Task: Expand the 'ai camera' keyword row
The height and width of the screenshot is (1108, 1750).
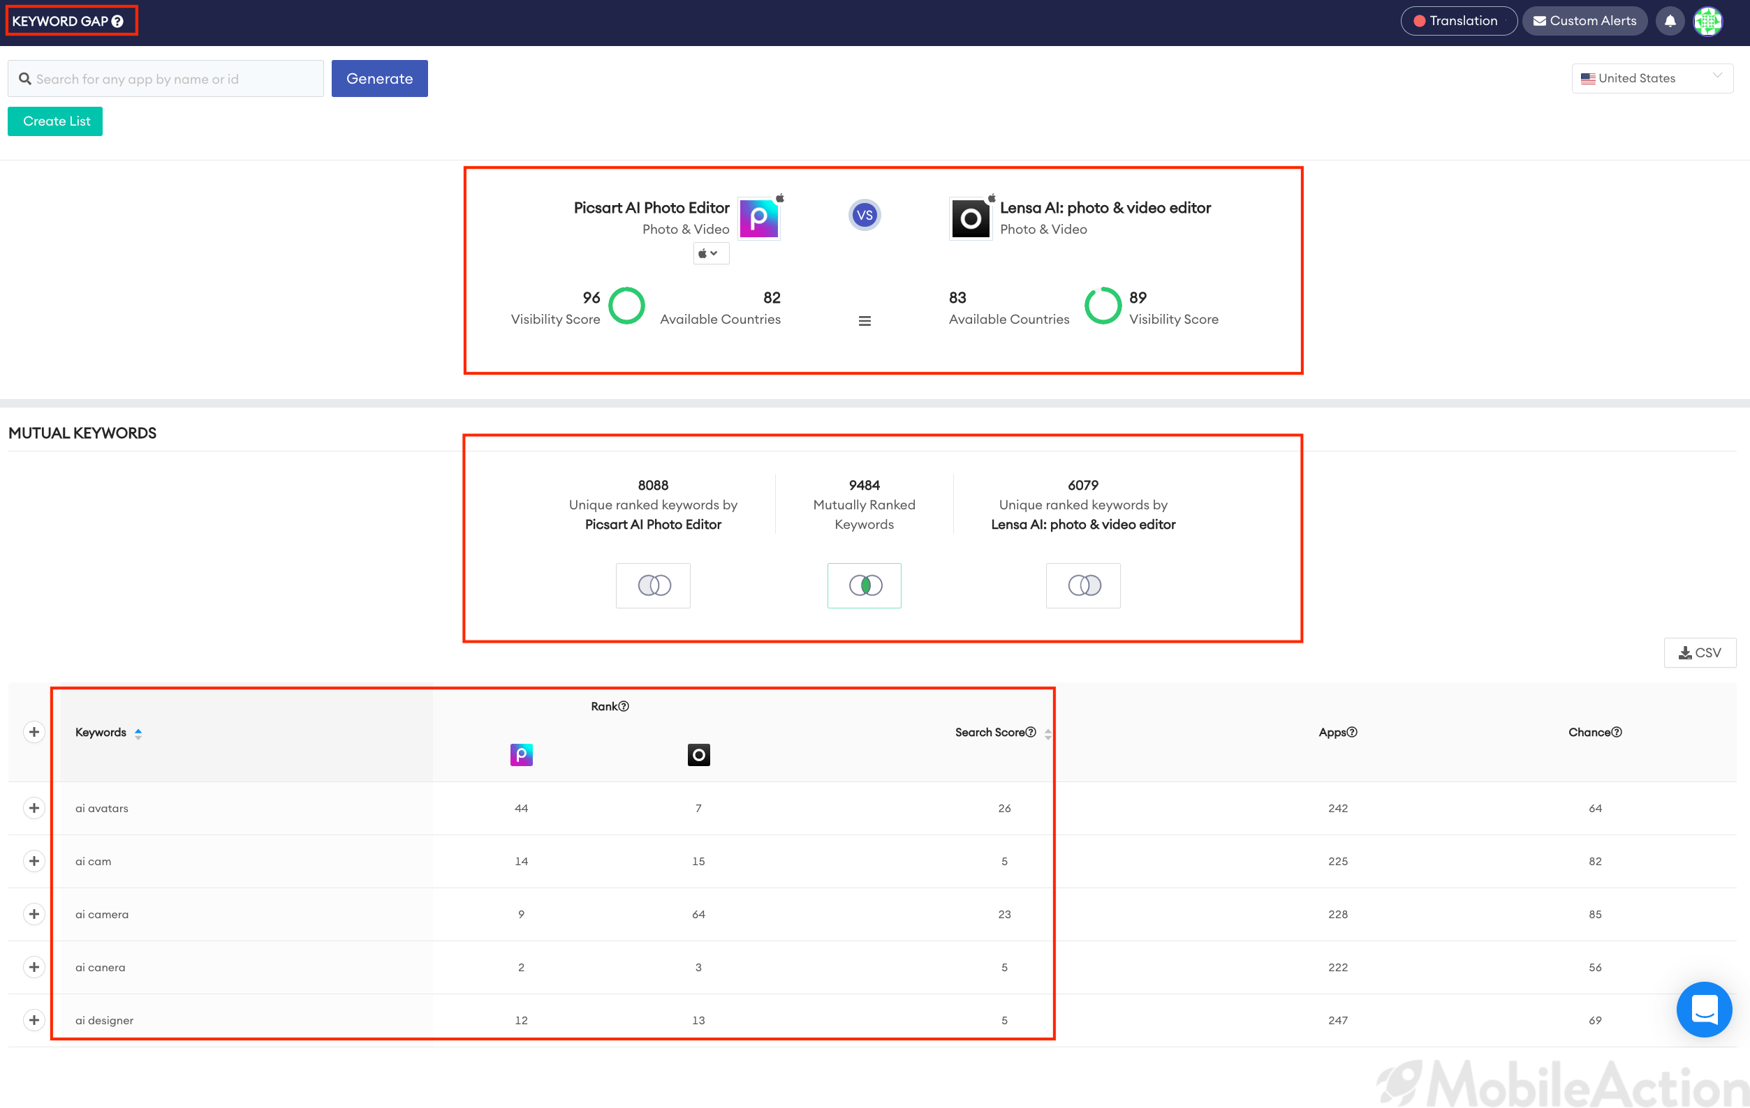Action: (34, 914)
